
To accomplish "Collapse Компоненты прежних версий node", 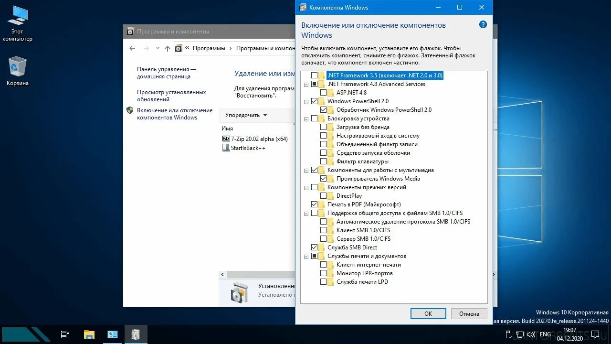I will tap(306, 187).
